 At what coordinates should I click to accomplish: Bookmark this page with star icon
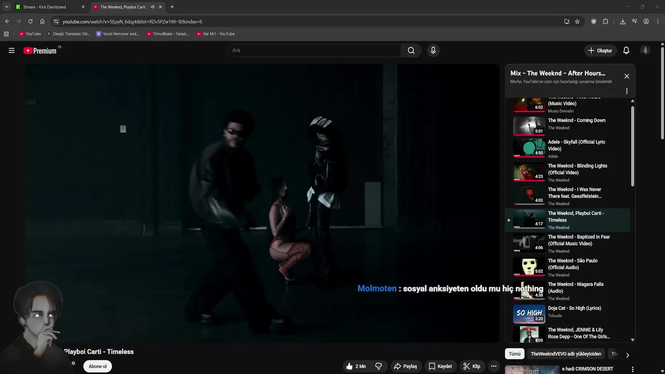coord(577,21)
